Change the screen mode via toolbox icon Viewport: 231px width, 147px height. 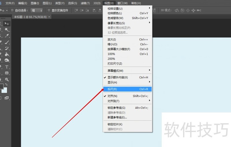tap(7, 98)
